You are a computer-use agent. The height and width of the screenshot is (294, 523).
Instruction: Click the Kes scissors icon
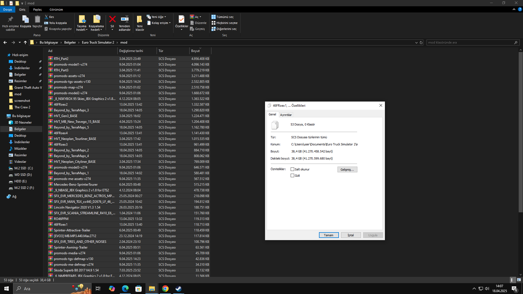[47, 17]
